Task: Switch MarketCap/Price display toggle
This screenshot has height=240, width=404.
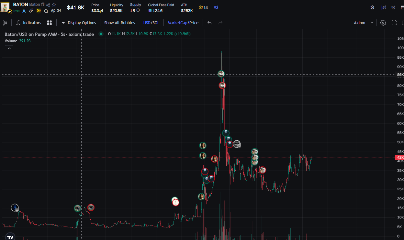Action: (183, 23)
